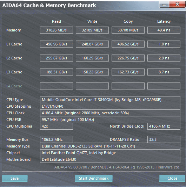
Task: Click the Save button
Action: point(15,178)
